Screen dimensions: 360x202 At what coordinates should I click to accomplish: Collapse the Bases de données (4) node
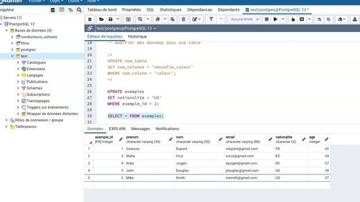[x=6, y=30]
